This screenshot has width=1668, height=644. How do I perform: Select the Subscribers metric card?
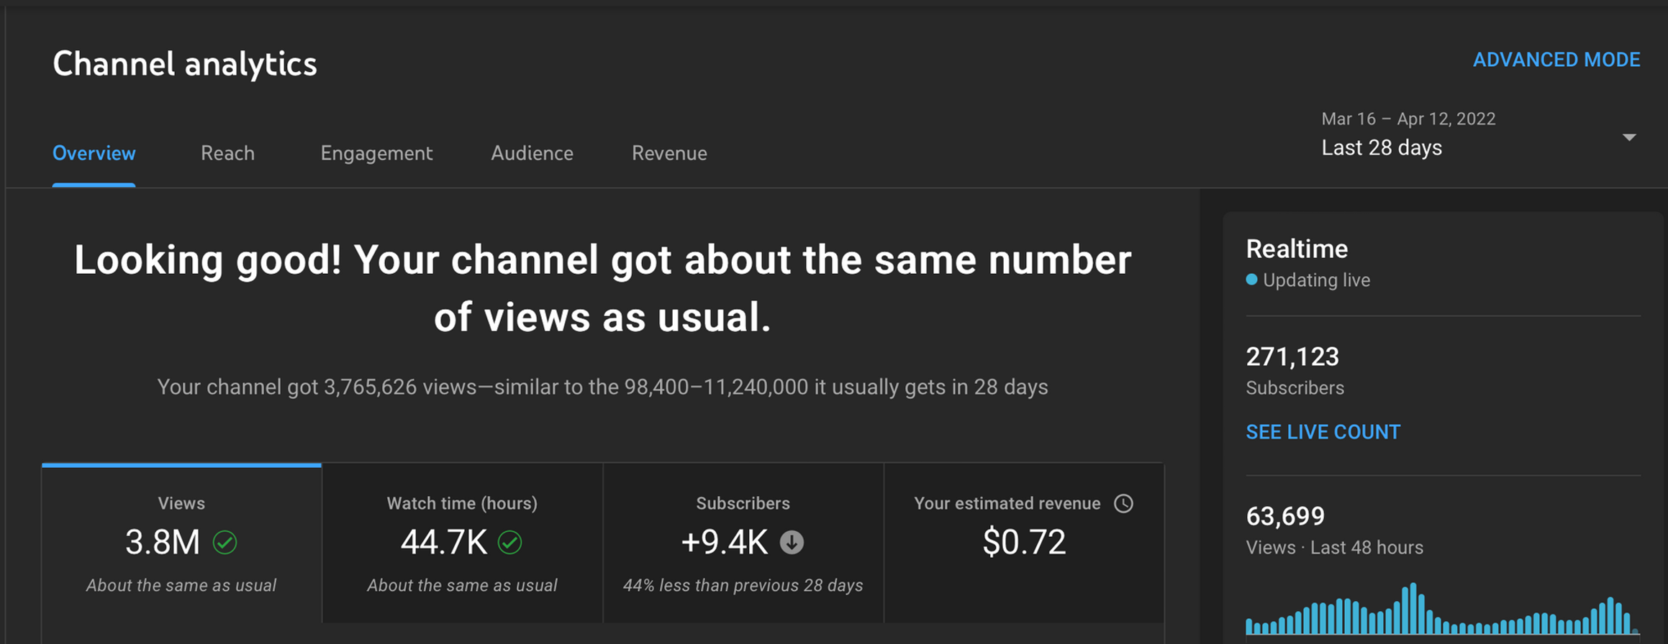pos(743,543)
